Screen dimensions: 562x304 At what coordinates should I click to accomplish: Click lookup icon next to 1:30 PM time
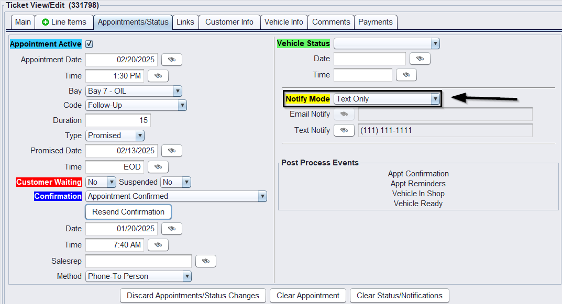click(158, 76)
